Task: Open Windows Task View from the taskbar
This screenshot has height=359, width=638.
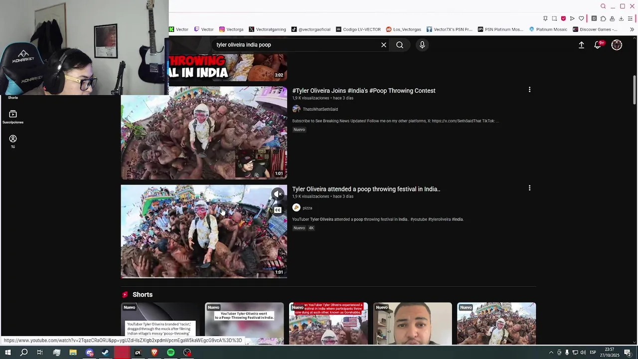Action: coord(40,353)
